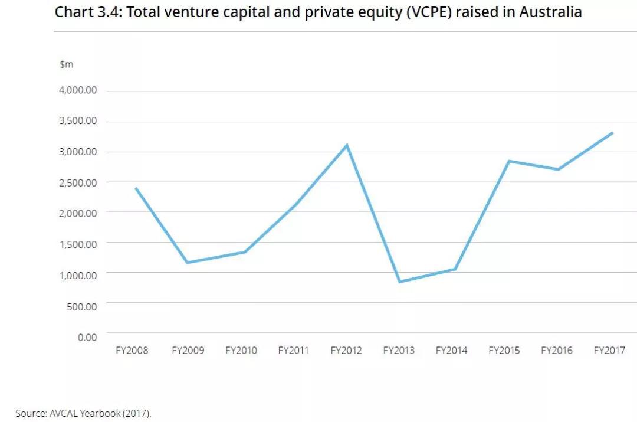This screenshot has width=637, height=422.
Task: Select the FY2012 x-axis label
Action: pyautogui.click(x=346, y=351)
